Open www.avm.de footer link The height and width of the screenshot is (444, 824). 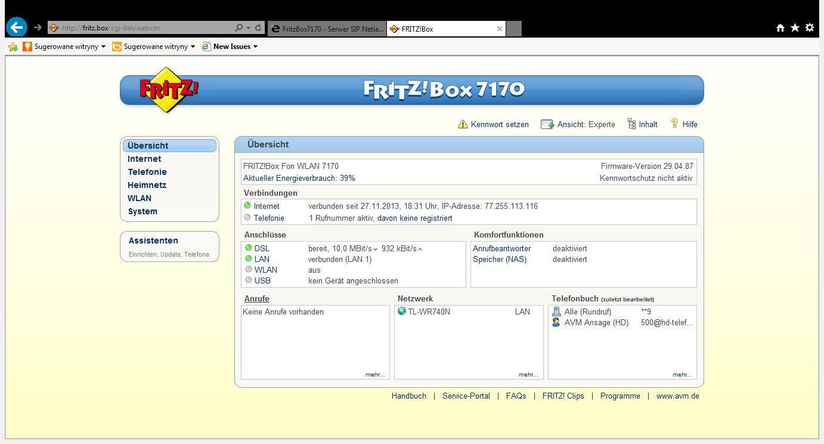pos(678,396)
